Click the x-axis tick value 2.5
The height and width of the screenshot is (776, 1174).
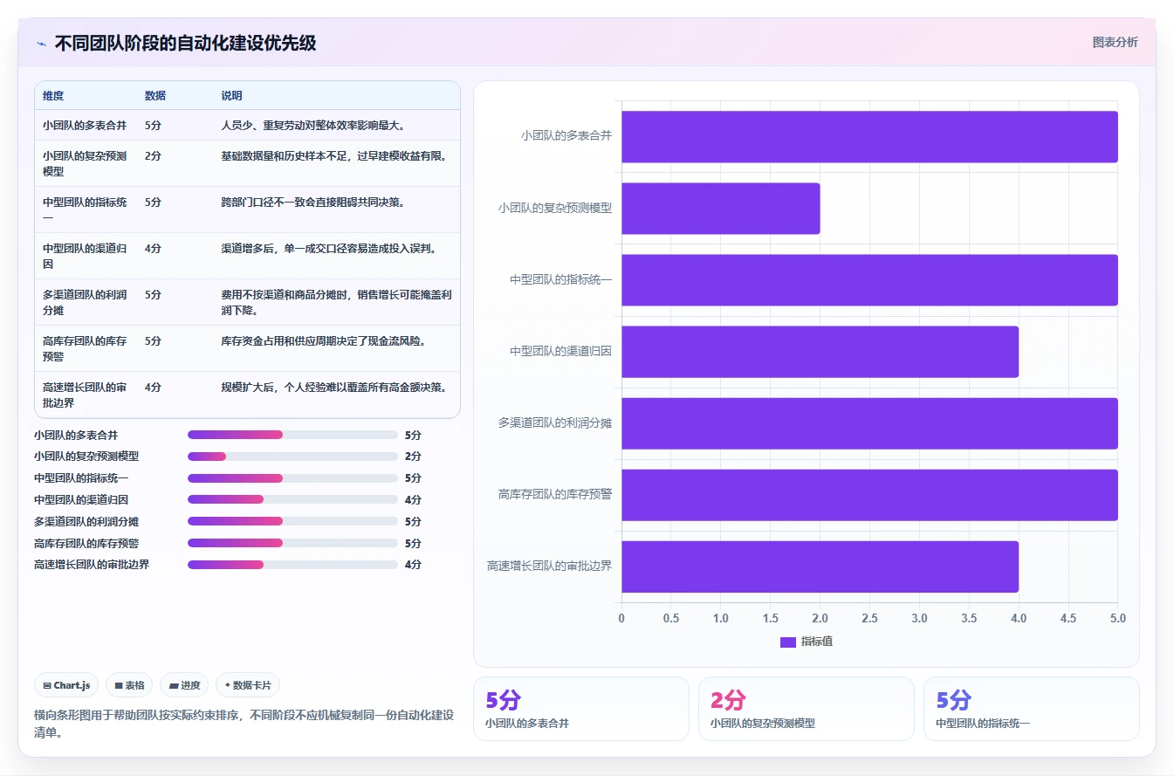click(x=869, y=618)
